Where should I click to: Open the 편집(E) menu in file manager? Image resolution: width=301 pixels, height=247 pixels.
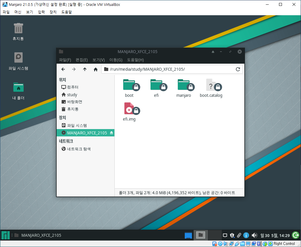point(82,60)
